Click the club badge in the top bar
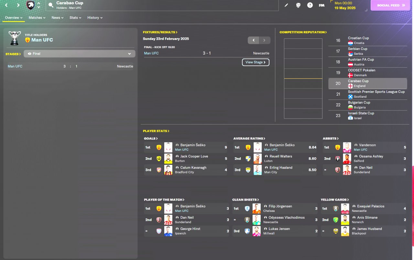414x260 pixels. pyautogui.click(x=30, y=5)
